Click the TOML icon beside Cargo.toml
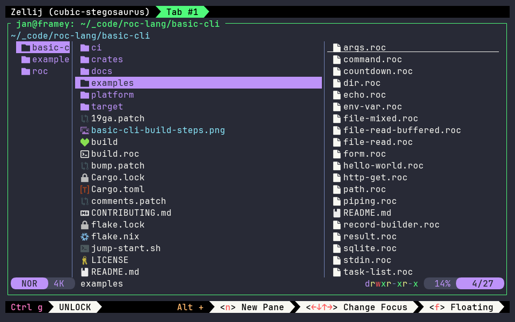The image size is (515, 322). point(84,189)
